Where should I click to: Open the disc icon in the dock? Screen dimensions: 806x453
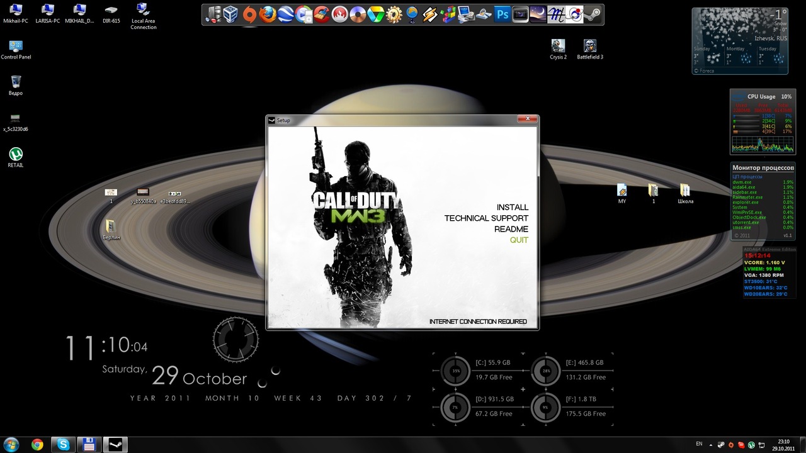(x=358, y=14)
